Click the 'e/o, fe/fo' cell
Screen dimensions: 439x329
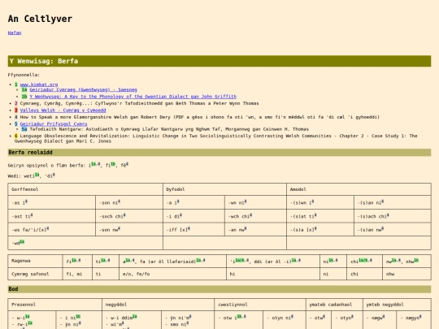coord(172,275)
